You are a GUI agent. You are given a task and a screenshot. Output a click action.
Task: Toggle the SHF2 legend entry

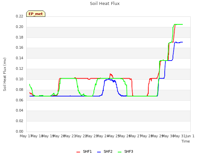105,151
